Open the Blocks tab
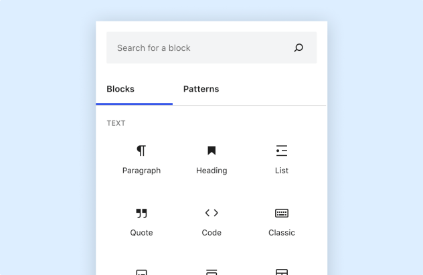Viewport: 423px width, 275px height. coord(120,89)
